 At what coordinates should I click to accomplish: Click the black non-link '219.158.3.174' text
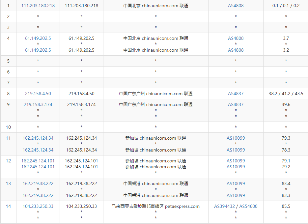point(81,104)
